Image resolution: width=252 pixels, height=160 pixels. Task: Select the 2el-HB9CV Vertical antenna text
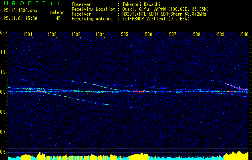click(156, 19)
